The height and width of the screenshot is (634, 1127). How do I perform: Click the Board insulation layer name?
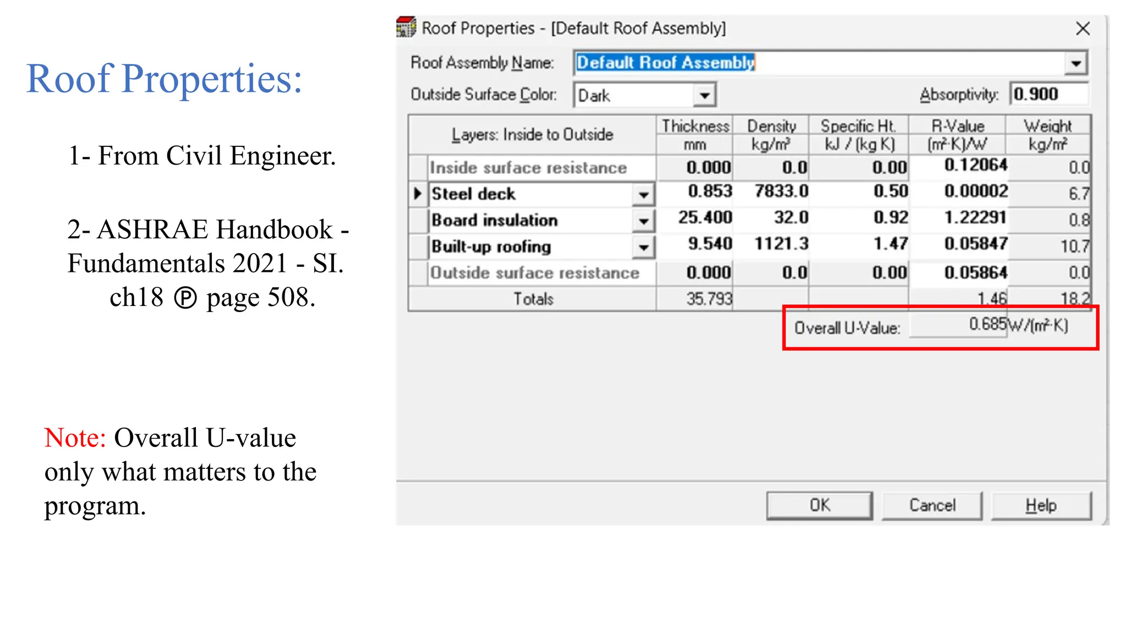point(494,220)
